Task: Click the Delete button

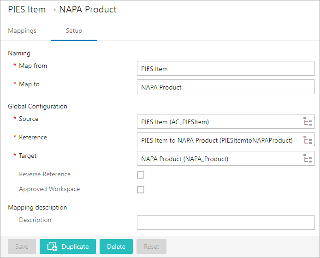Action: 116,246
